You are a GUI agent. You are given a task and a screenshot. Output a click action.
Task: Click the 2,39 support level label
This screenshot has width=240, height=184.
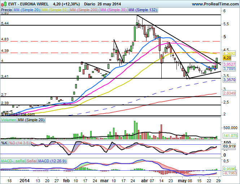pos(5,103)
